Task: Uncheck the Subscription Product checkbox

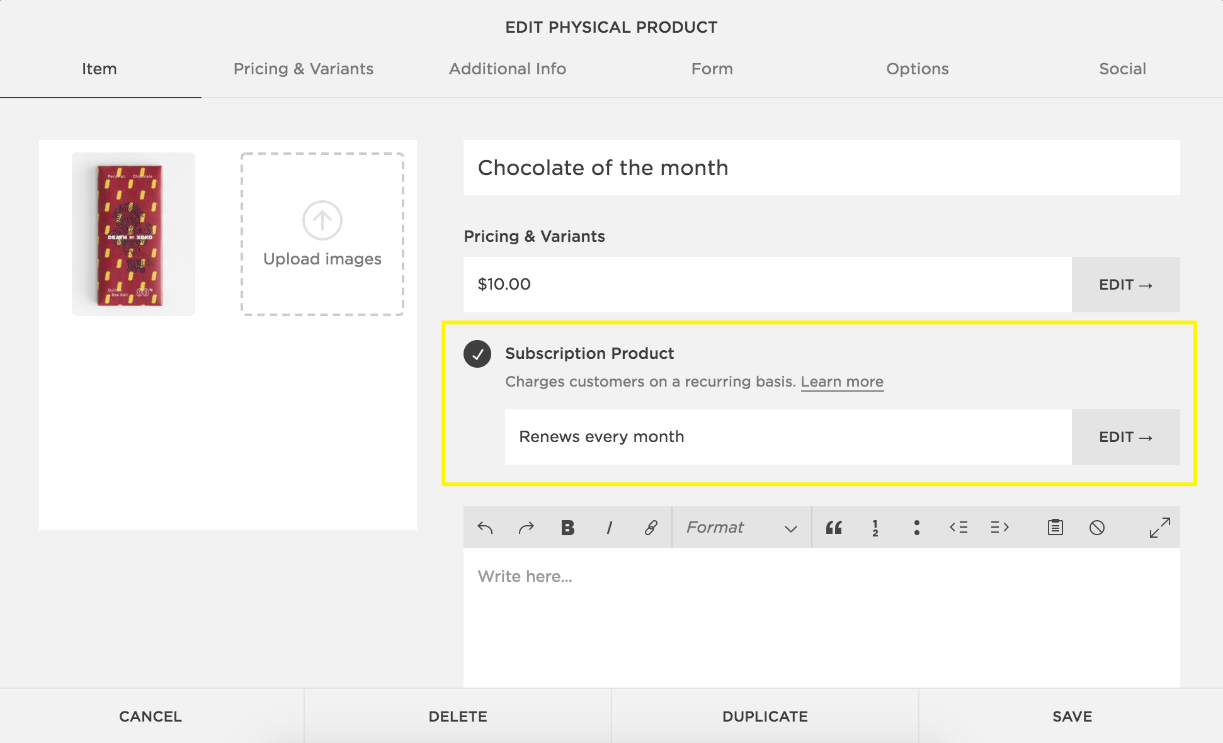Action: 477,354
